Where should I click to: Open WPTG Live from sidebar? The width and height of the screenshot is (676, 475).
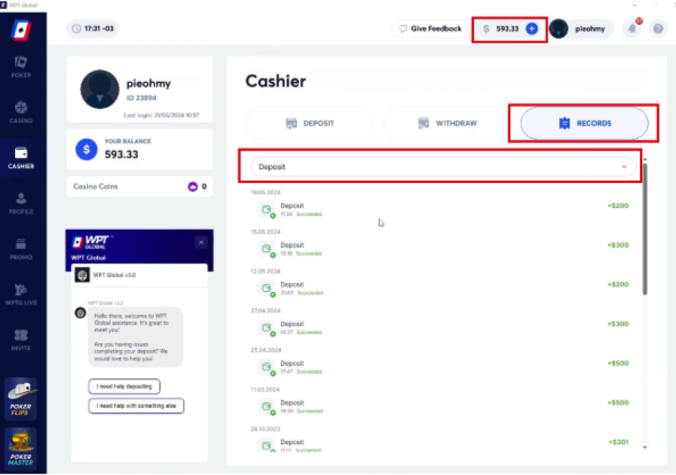click(21, 294)
